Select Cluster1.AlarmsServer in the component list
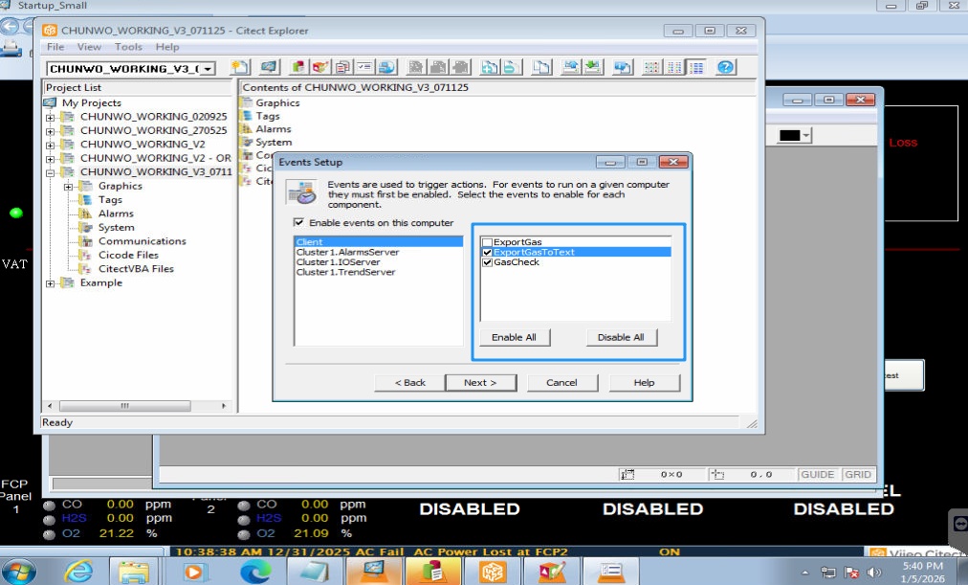The height and width of the screenshot is (585, 968). [347, 253]
